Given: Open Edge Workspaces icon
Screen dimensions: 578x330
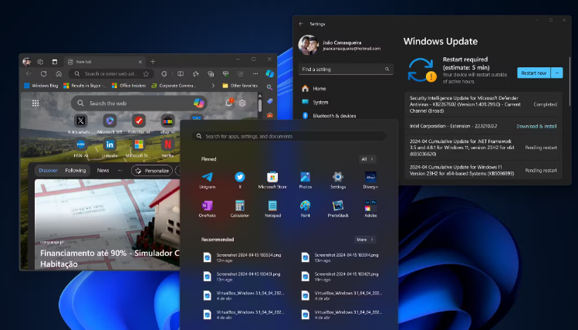Looking at the screenshot, I should (40, 62).
